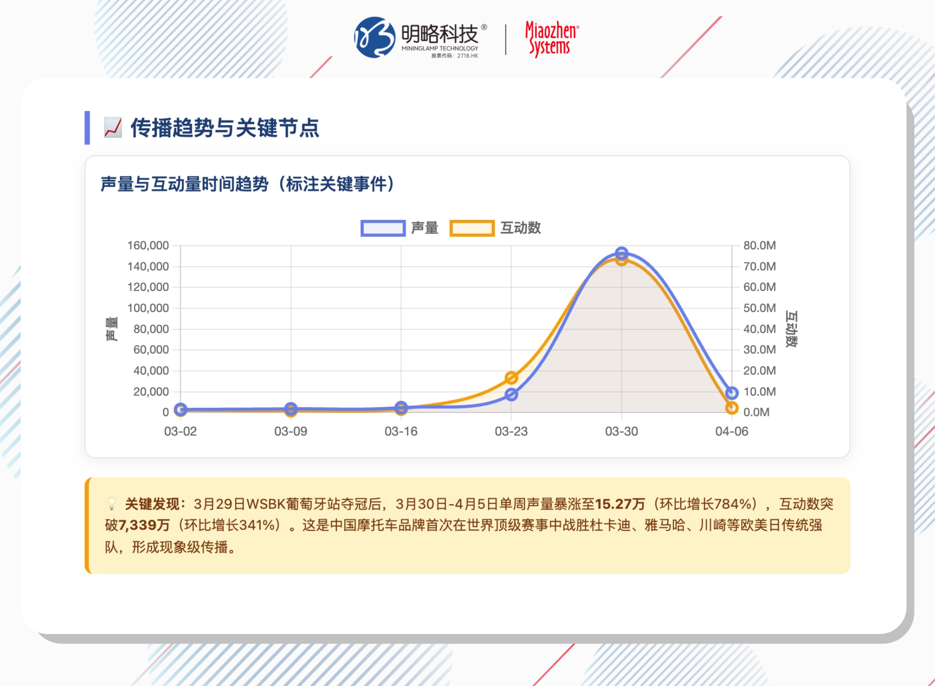Viewport: 935px width, 686px height.
Task: Expand the chart title 声量与互动量时间趋势
Action: tap(246, 183)
